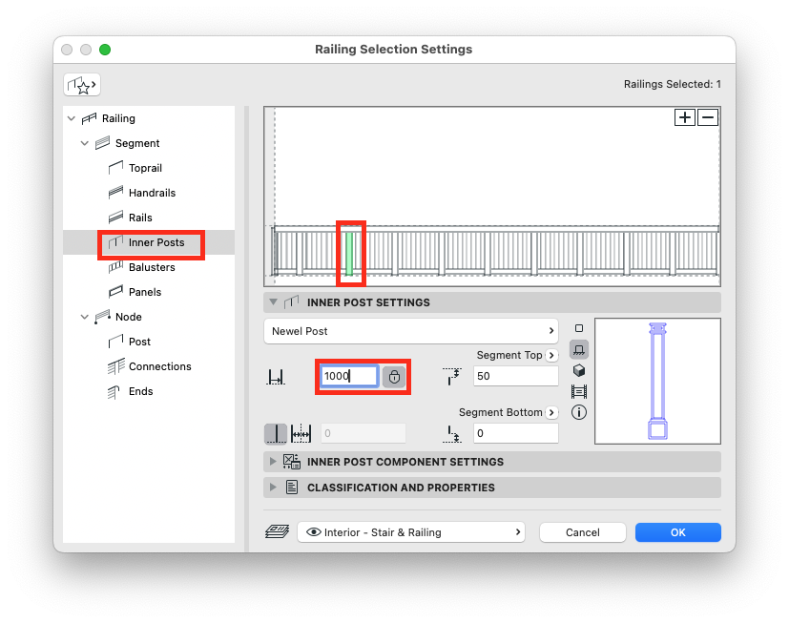Open the preview info panel
The image size is (789, 623).
tap(579, 412)
